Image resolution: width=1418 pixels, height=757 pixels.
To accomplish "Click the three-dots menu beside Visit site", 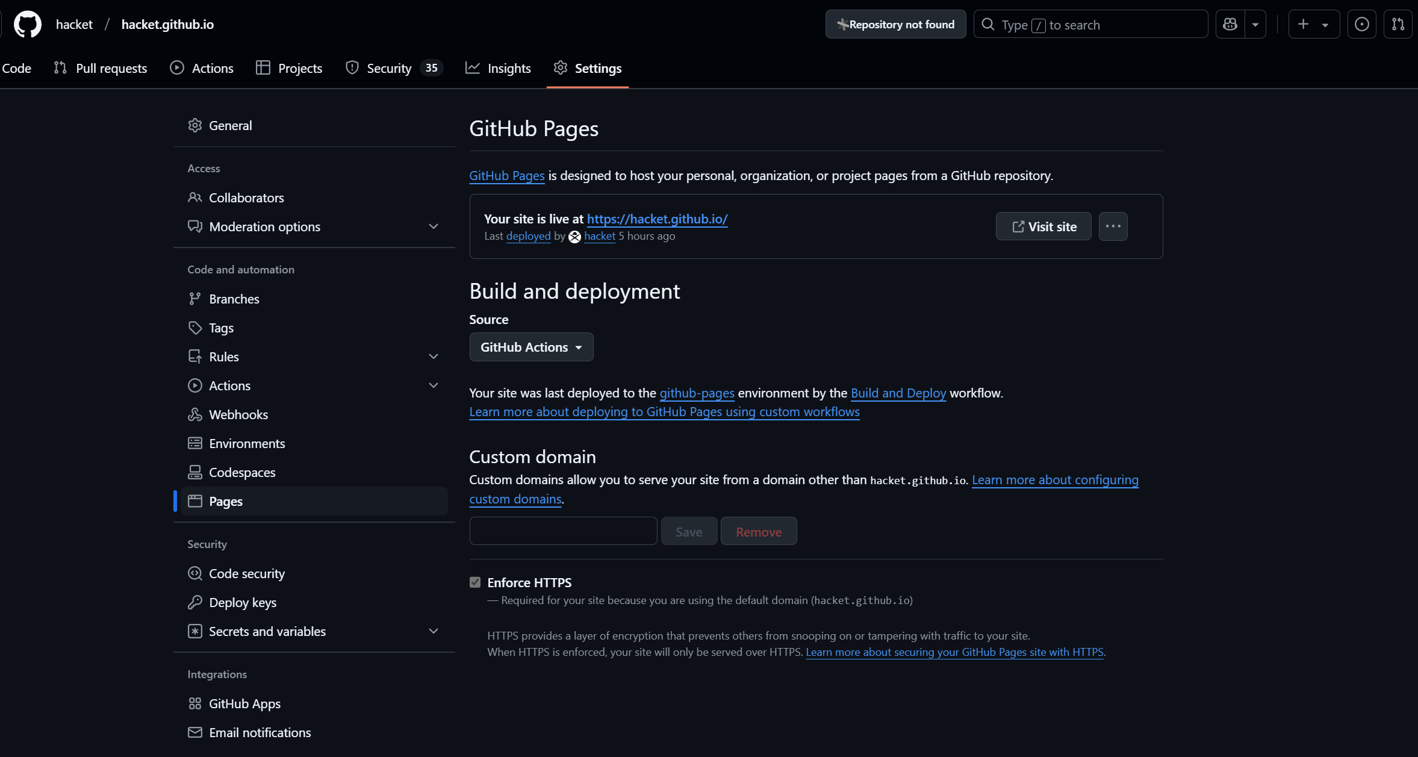I will tap(1113, 226).
